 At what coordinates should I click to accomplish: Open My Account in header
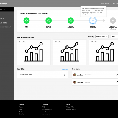[x=116, y=4]
